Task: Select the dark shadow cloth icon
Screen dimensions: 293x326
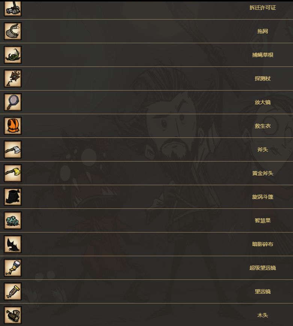Action: point(13,244)
